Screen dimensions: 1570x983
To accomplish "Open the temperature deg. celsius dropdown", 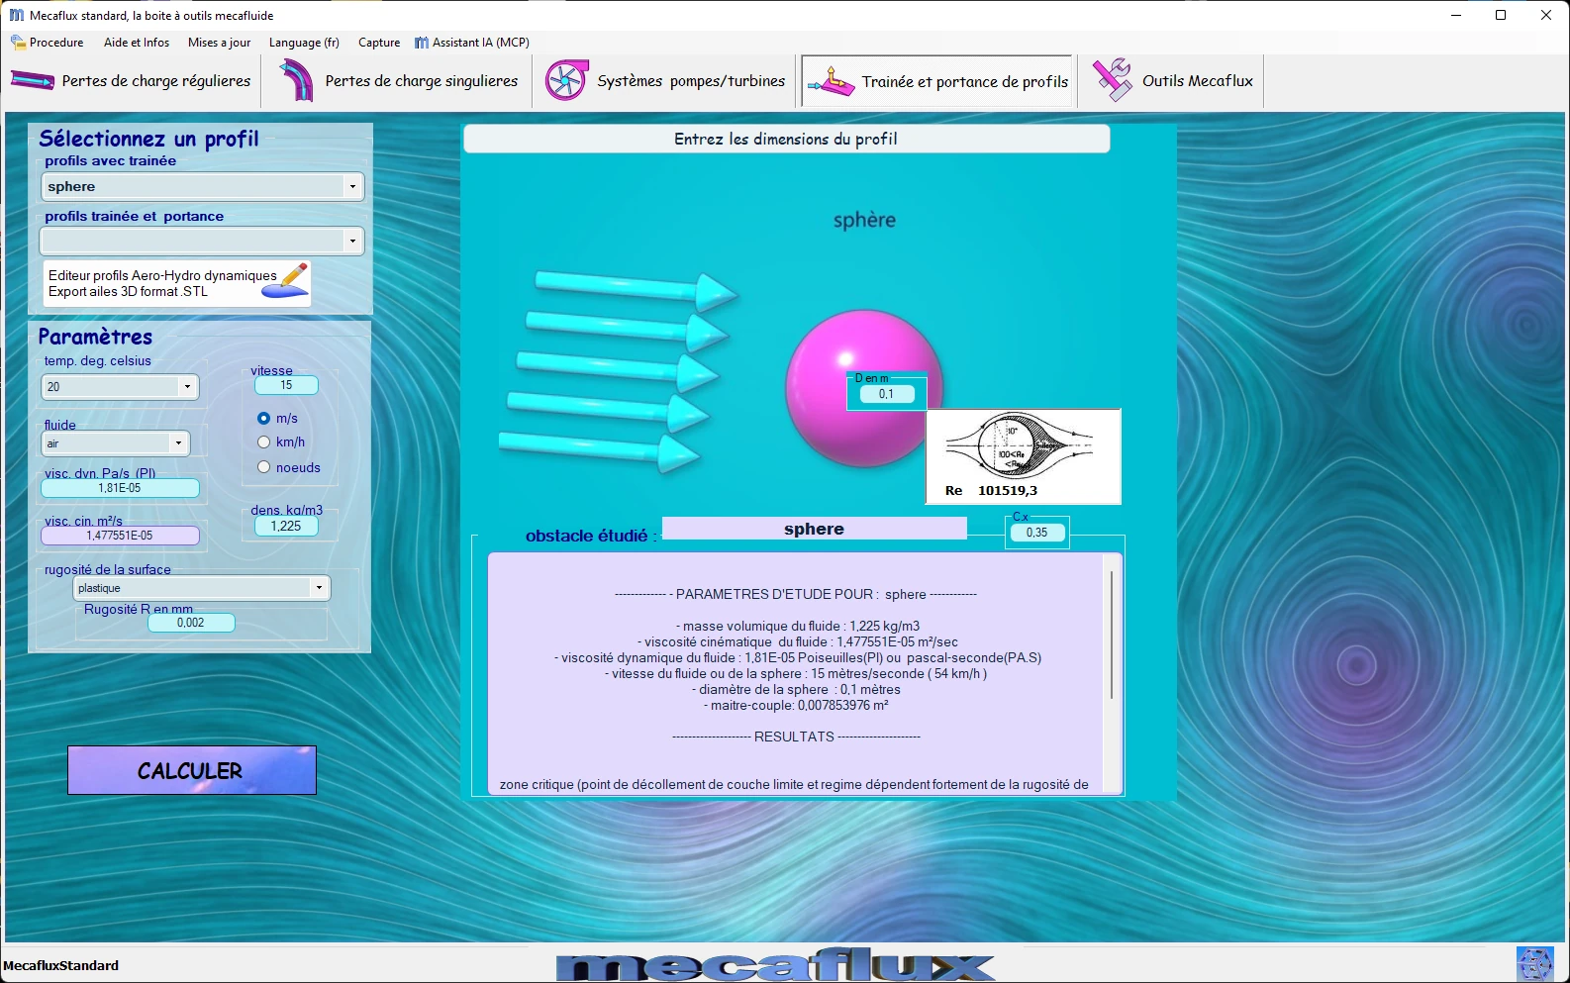I will (187, 387).
